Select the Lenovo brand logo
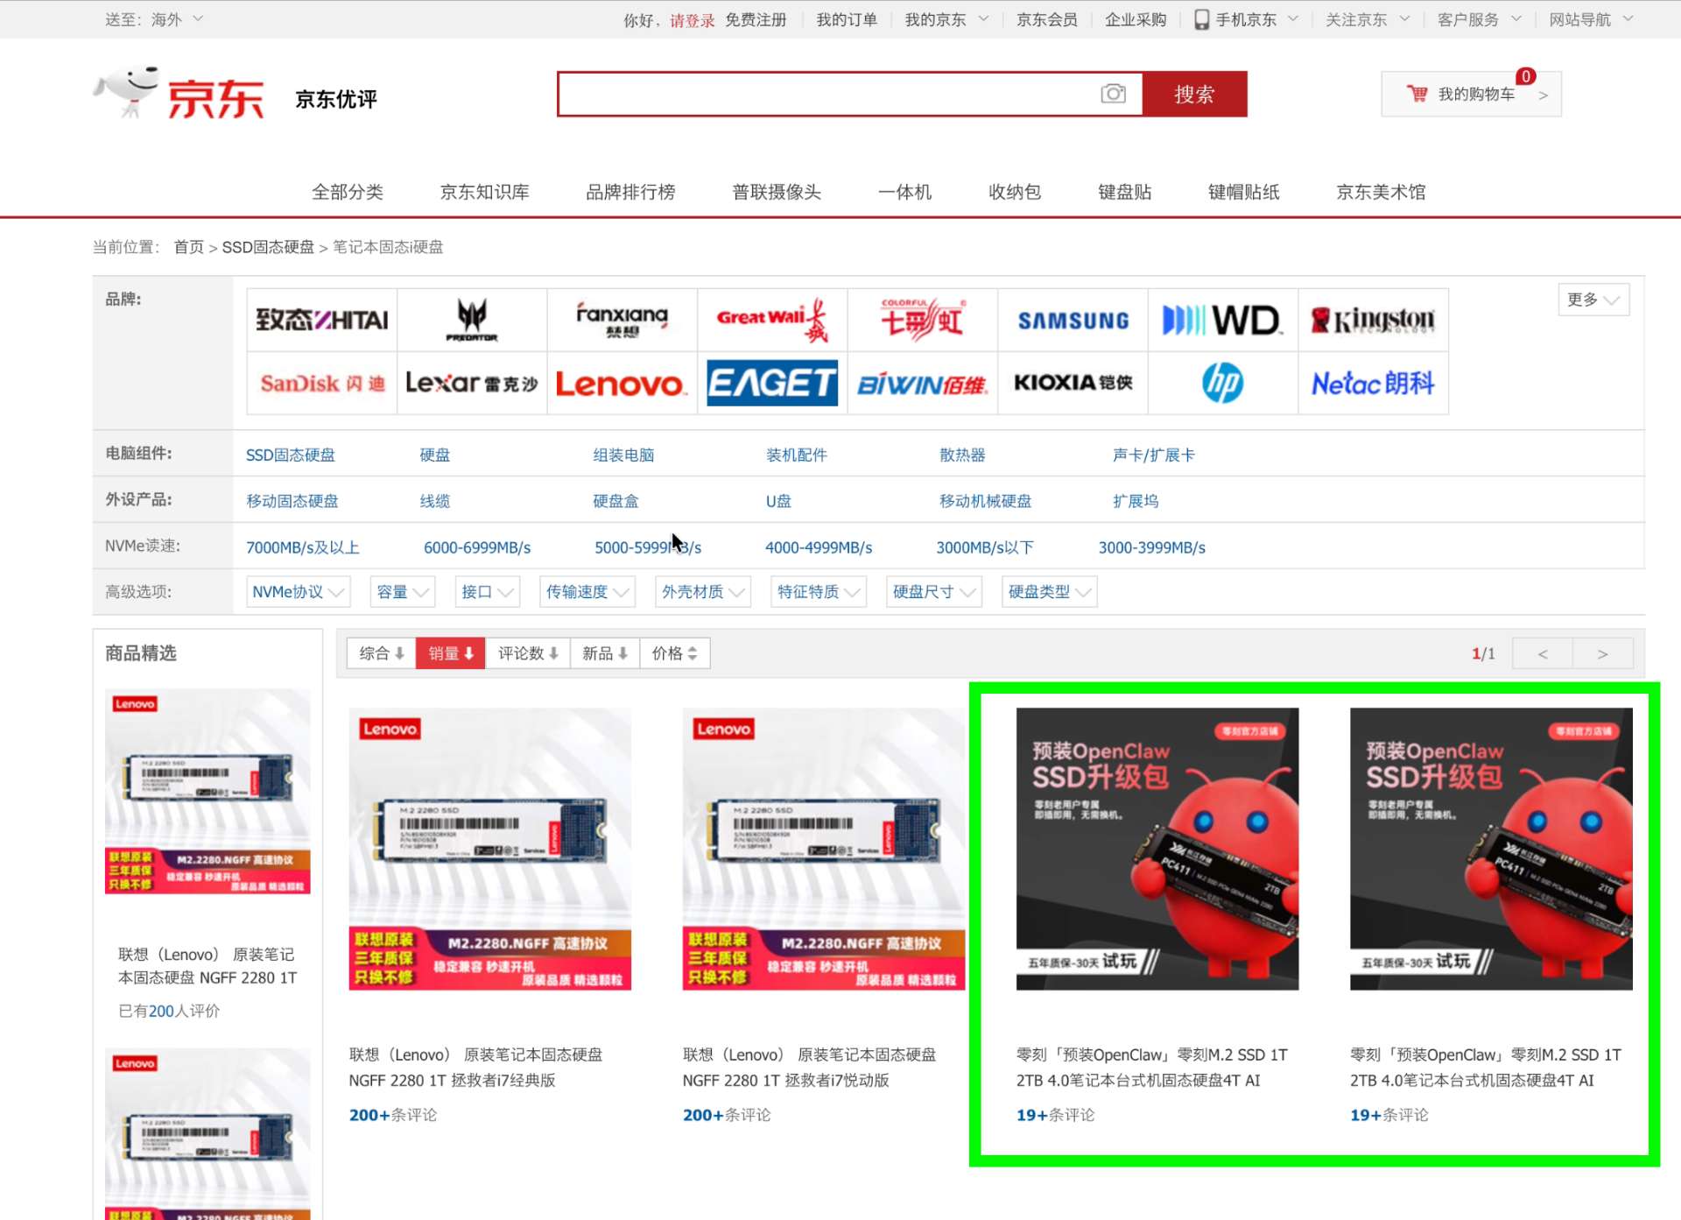This screenshot has height=1220, width=1681. (622, 383)
